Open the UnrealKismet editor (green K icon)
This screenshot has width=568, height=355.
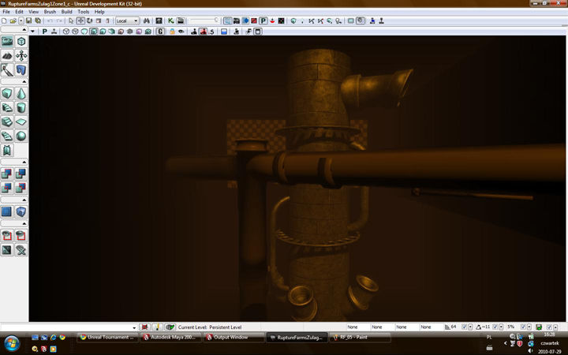tap(171, 21)
